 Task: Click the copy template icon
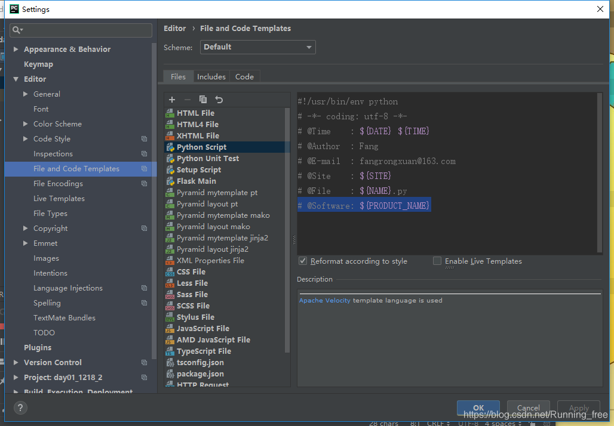(x=203, y=100)
